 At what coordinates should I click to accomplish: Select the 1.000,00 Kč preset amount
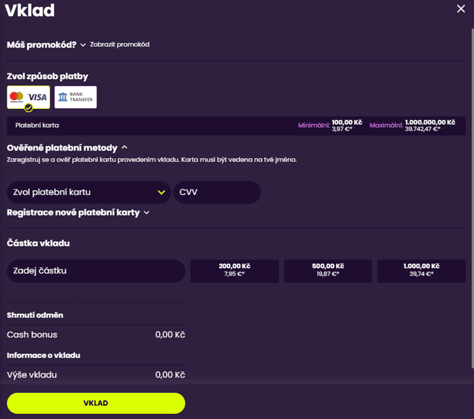coord(421,271)
